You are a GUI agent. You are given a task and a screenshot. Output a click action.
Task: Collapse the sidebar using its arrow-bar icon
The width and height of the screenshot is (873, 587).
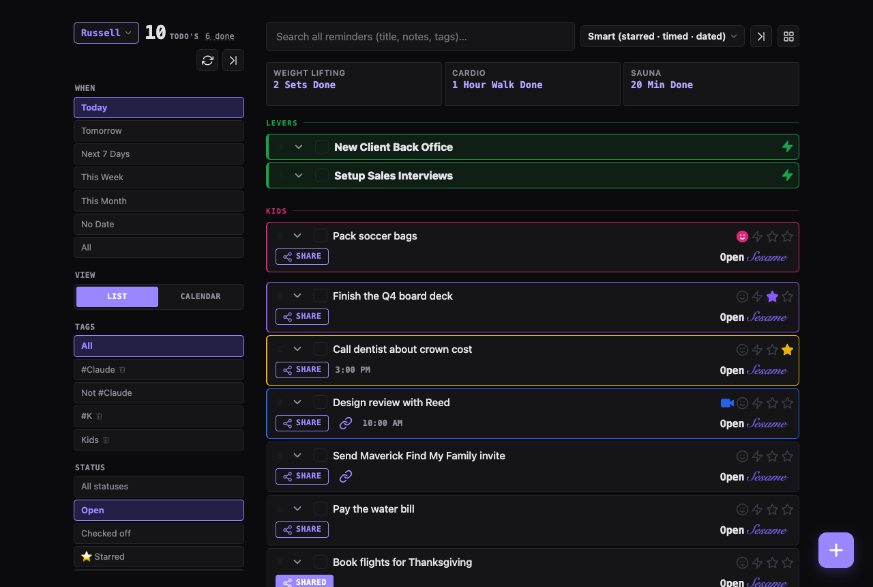pos(233,60)
